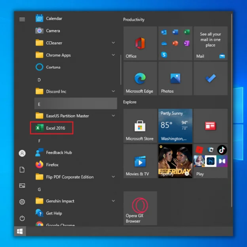Launch Microsoft Store tile
The image size is (247, 247).
coord(140,126)
